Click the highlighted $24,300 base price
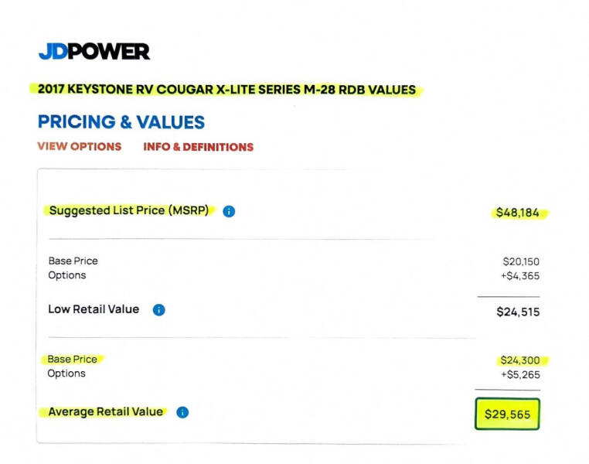Screen dimensions: 589x464 pyautogui.click(x=520, y=360)
